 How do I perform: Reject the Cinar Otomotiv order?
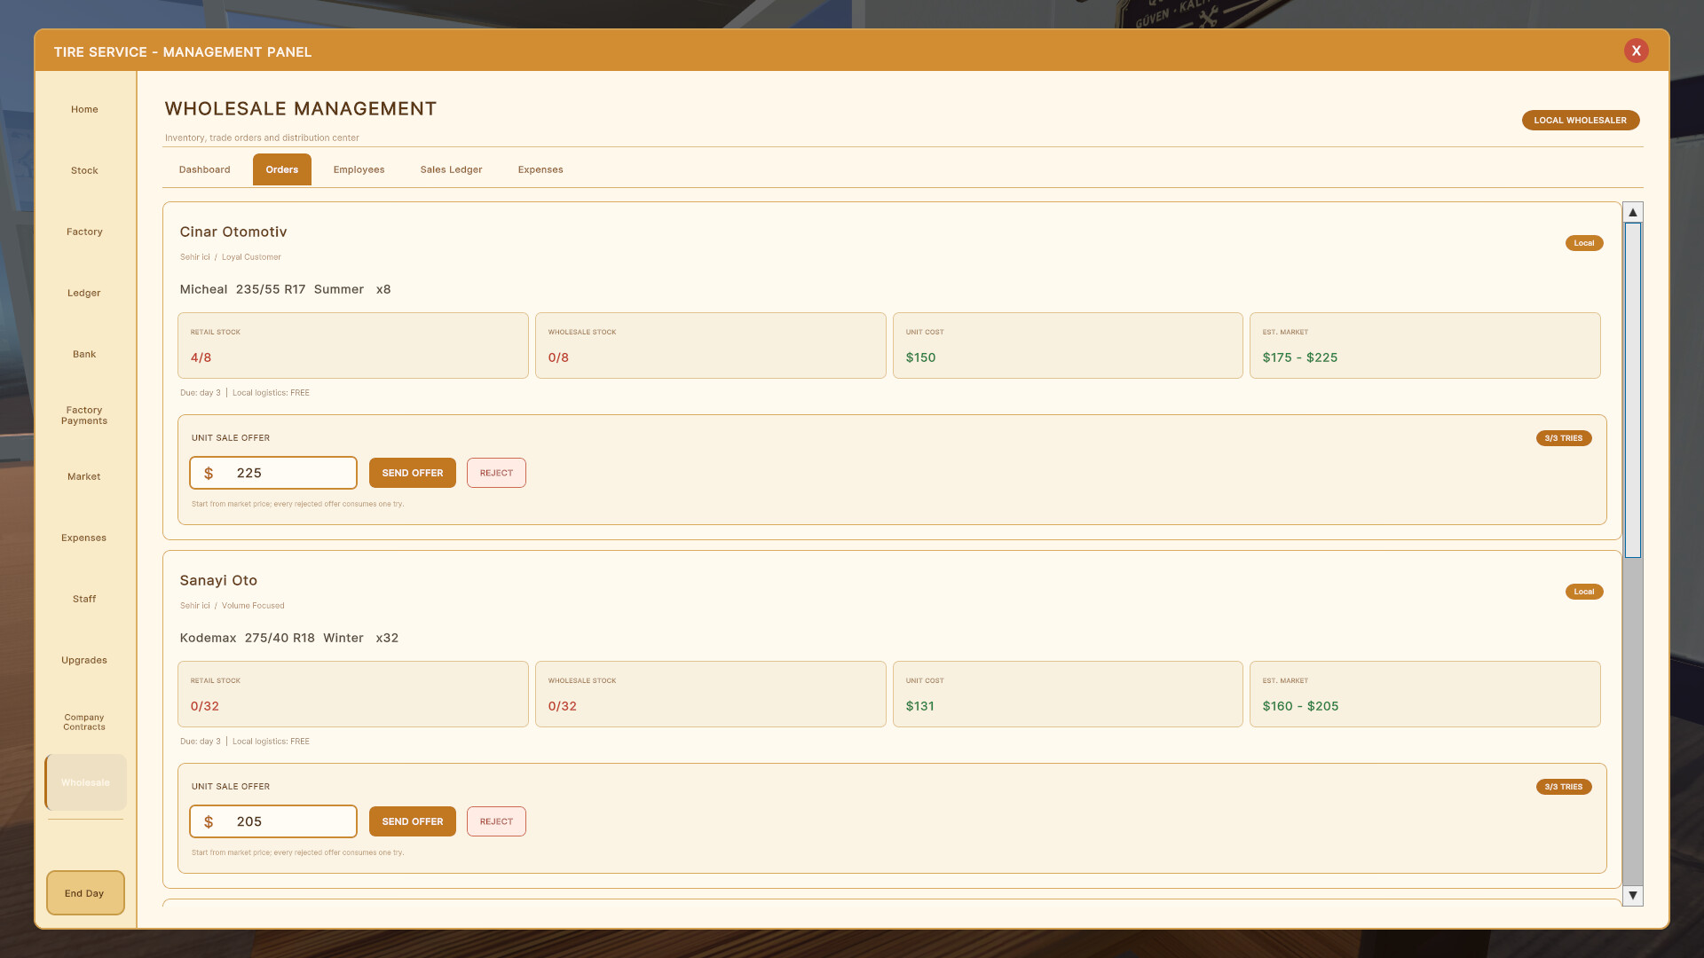point(496,473)
